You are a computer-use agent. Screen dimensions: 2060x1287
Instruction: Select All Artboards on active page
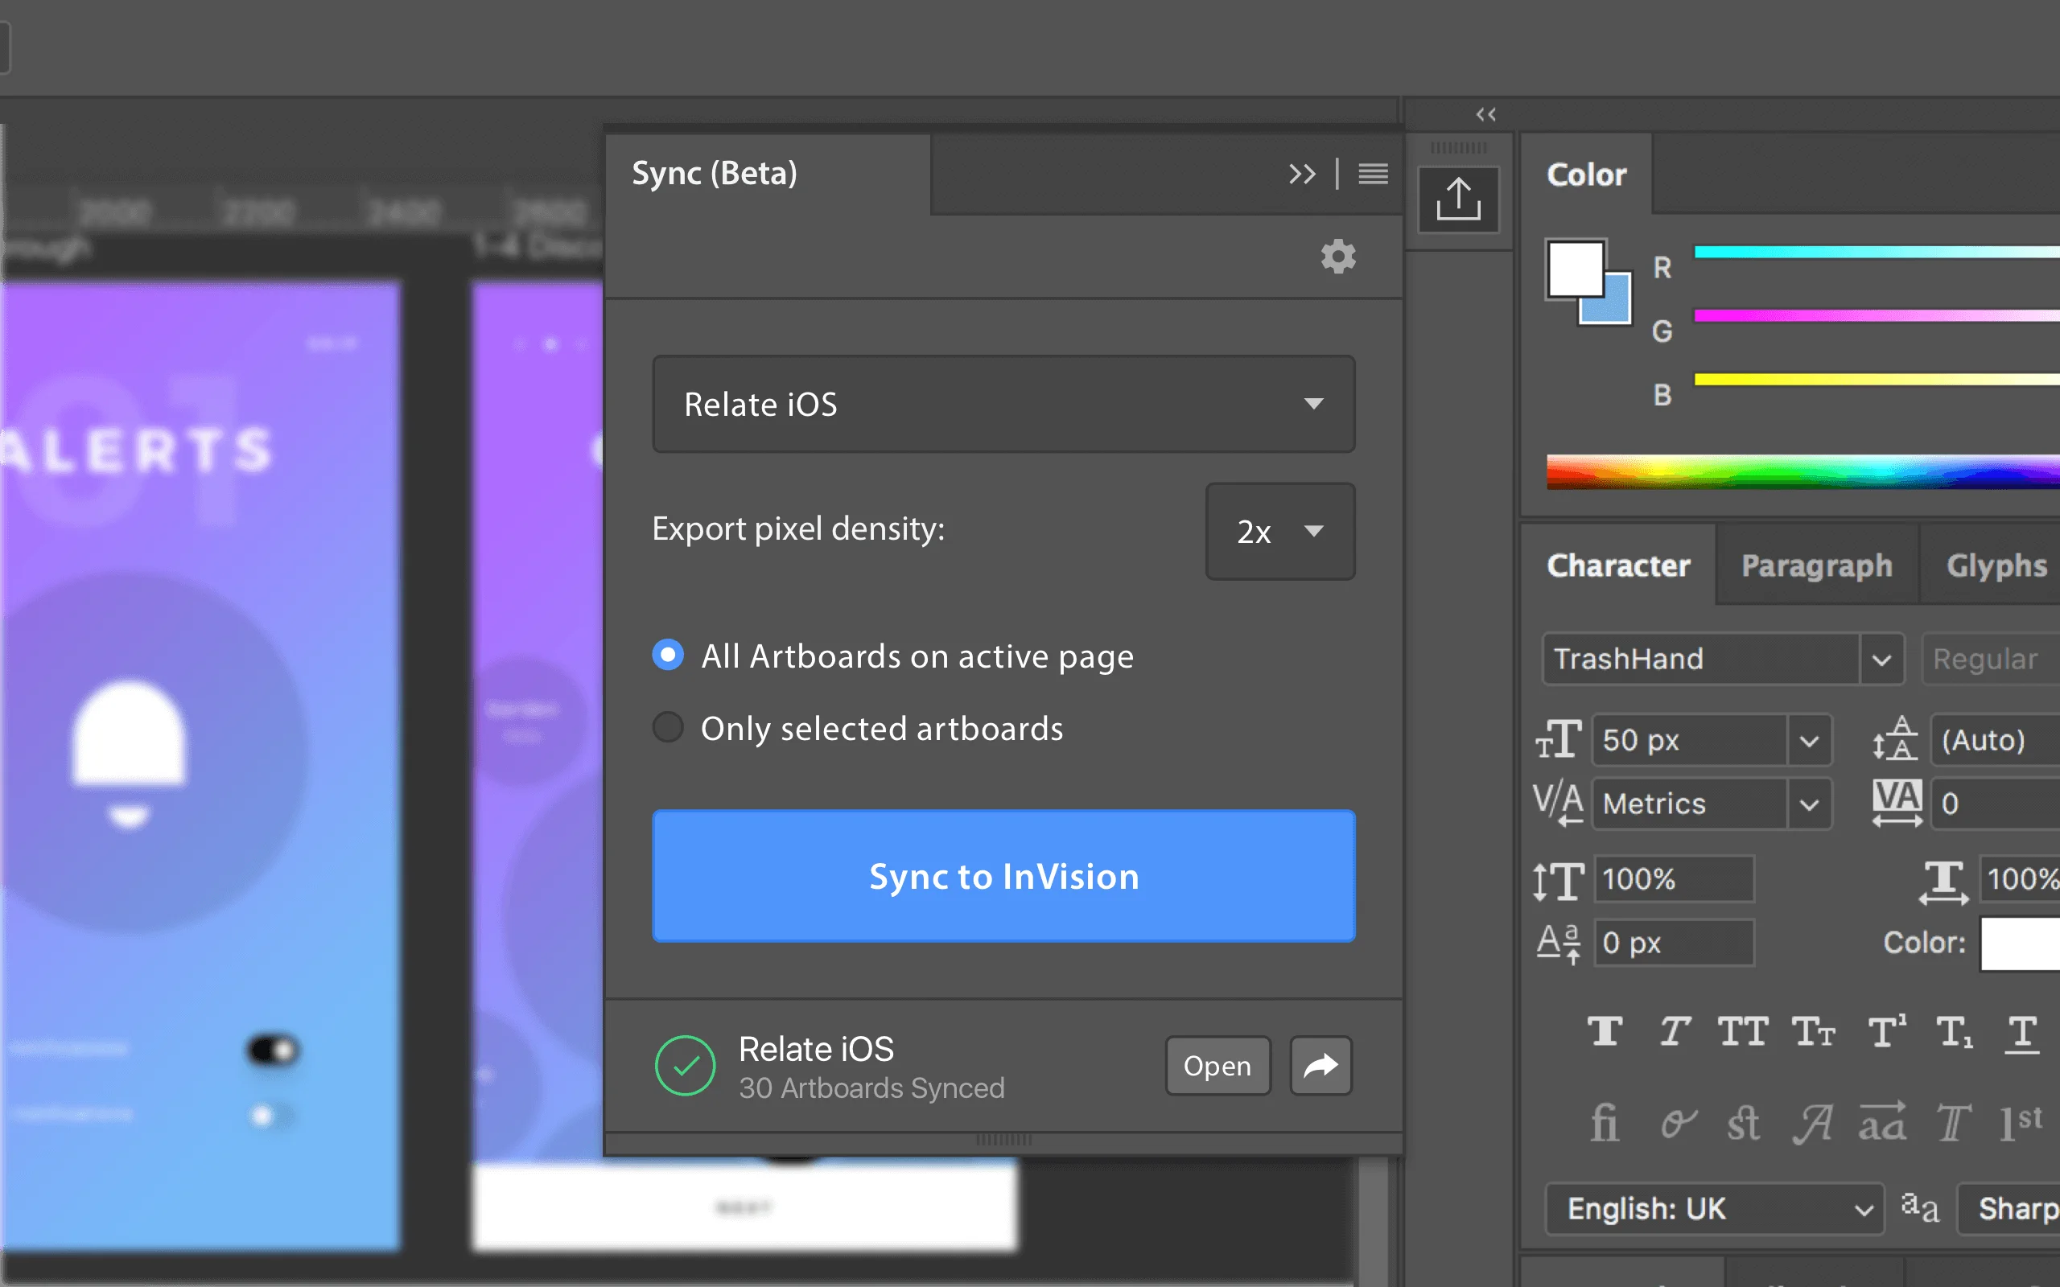pyautogui.click(x=668, y=656)
